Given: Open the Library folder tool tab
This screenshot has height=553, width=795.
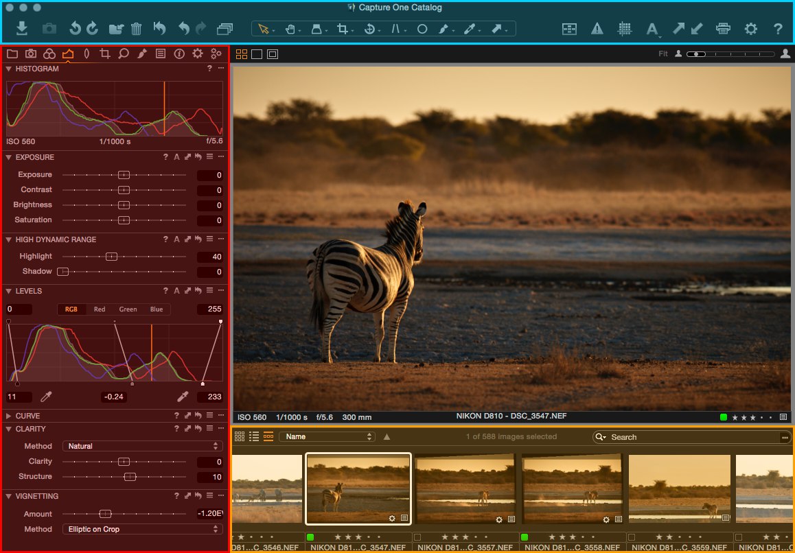Looking at the screenshot, I should pos(12,54).
